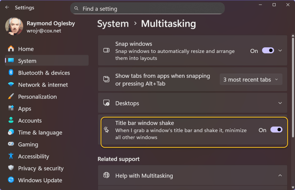Click the Bluetooth & devices icon
The image size is (295, 190).
[11, 73]
